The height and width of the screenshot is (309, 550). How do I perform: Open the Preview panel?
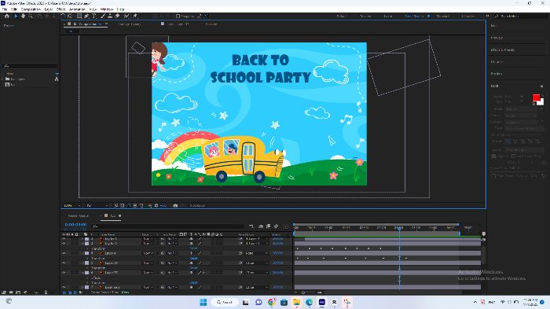(497, 38)
